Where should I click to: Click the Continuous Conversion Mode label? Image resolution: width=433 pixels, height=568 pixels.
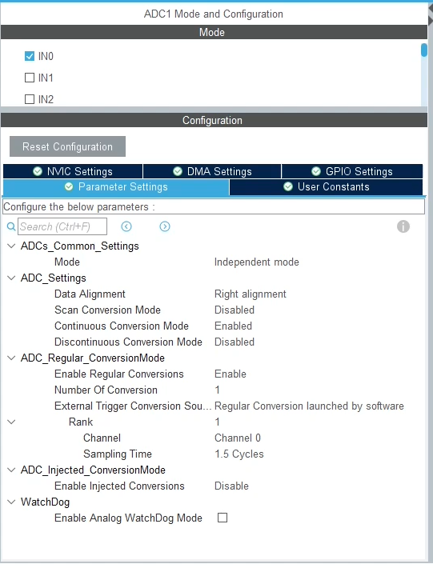coord(122,326)
